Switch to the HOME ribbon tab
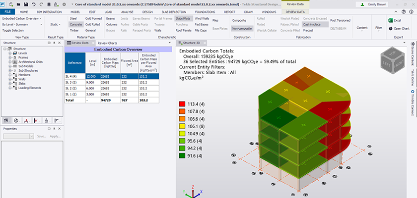417x198 pixels. click(x=24, y=12)
